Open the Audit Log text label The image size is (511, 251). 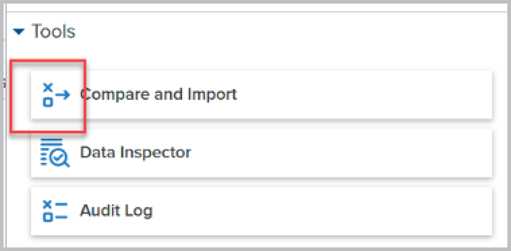coord(116,211)
